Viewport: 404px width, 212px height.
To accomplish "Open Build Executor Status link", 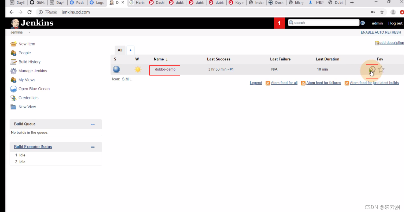I will pyautogui.click(x=33, y=147).
